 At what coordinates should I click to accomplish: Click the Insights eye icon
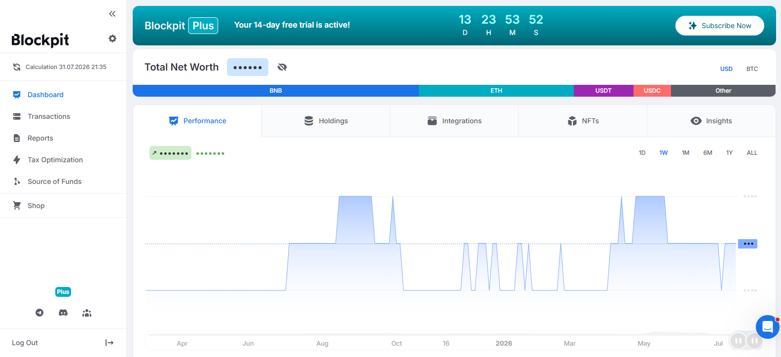coord(696,121)
